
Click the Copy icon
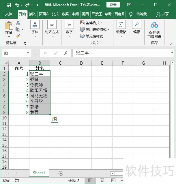pyautogui.click(x=18, y=29)
